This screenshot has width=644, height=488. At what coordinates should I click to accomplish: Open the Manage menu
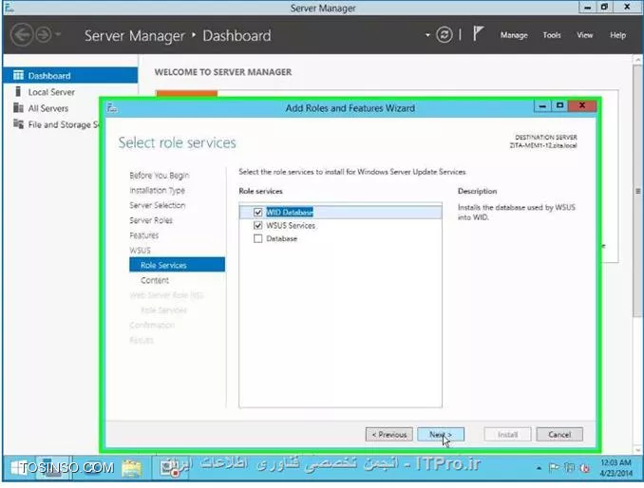[514, 35]
